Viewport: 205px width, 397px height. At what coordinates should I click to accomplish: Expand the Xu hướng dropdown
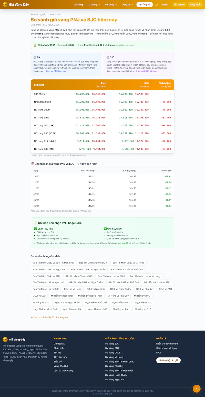94,5
